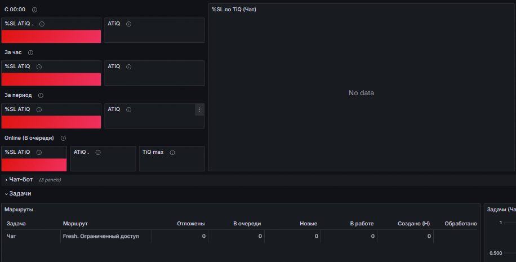516x262 pixels.
Task: Click info icon of '%SL ATiQ .' panel
Action: click(x=42, y=24)
